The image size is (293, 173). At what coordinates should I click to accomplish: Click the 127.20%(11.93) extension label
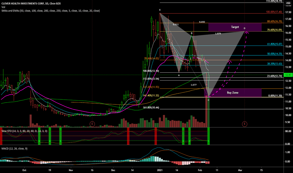pyautogui.click(x=151, y=87)
